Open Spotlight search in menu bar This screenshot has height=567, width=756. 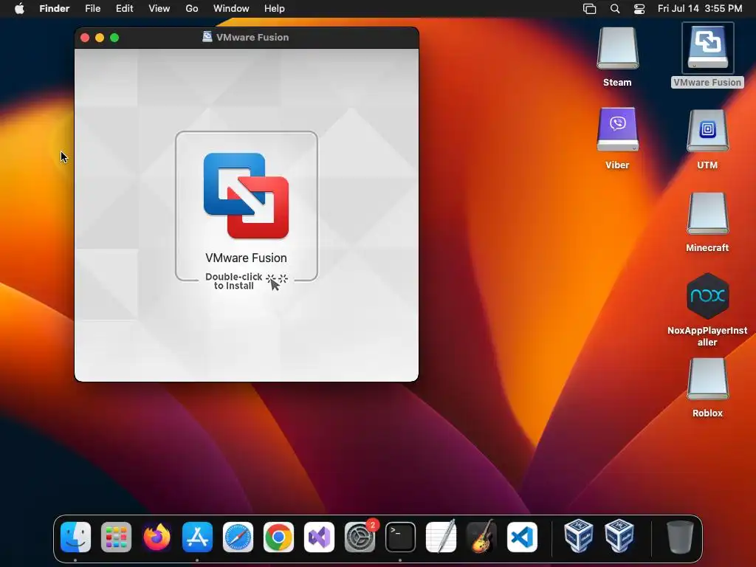point(615,9)
